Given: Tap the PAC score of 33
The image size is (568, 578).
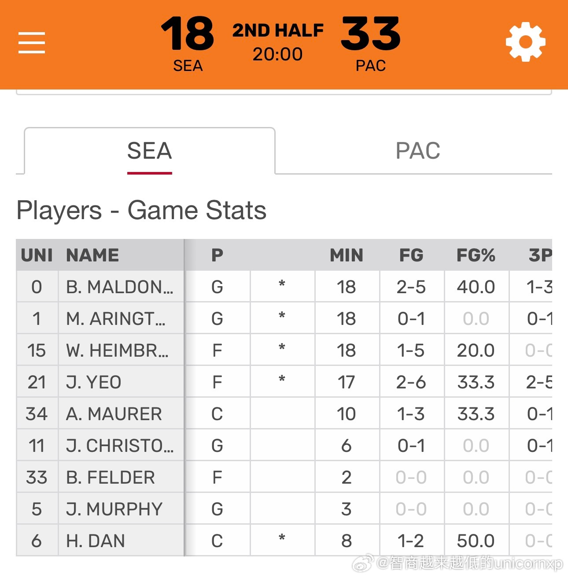Looking at the screenshot, I should (x=370, y=34).
